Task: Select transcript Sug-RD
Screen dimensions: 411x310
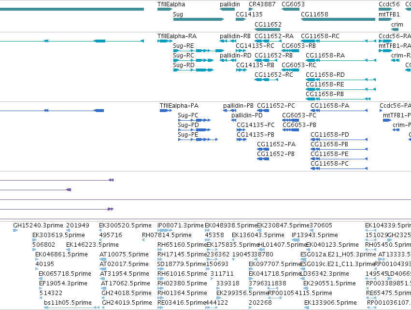Action: tap(184, 65)
